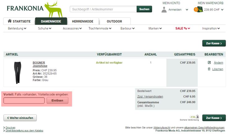Click the user account silhouette icon

coord(164,10)
